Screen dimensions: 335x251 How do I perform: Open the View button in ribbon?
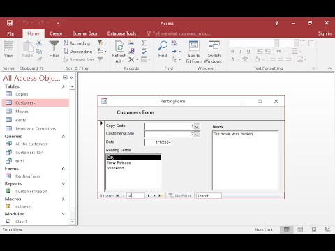(8, 52)
